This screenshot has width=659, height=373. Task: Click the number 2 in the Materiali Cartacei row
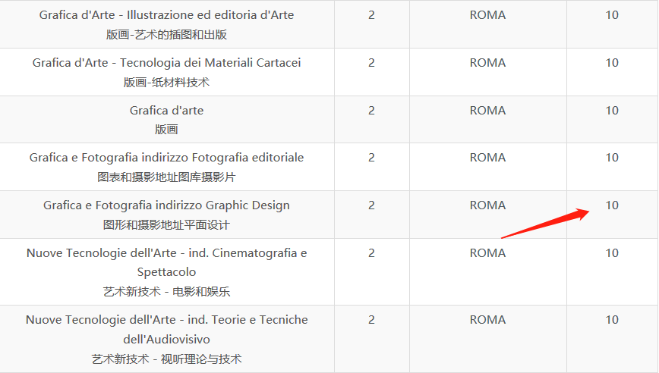pyautogui.click(x=371, y=63)
